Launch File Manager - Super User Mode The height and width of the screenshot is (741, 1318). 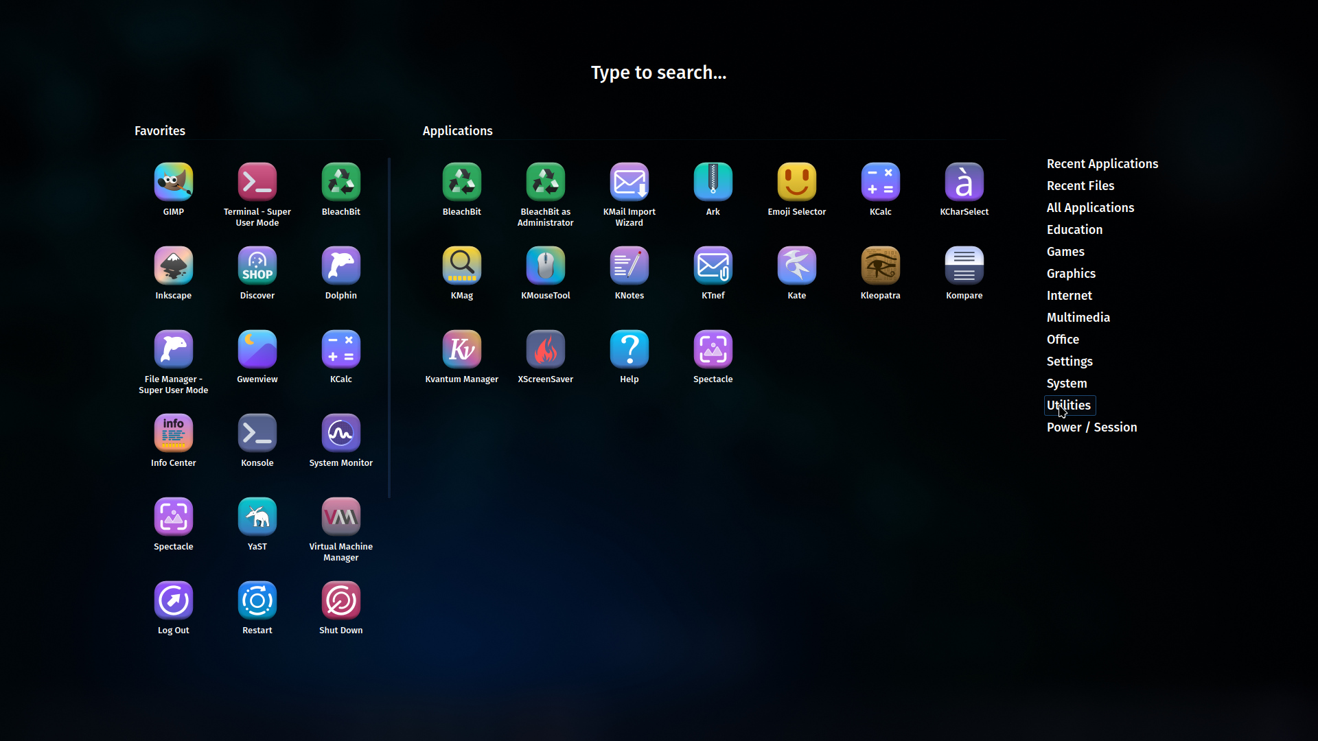click(174, 349)
